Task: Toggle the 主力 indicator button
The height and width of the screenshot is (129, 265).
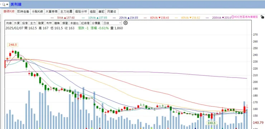Action: click(x=33, y=23)
